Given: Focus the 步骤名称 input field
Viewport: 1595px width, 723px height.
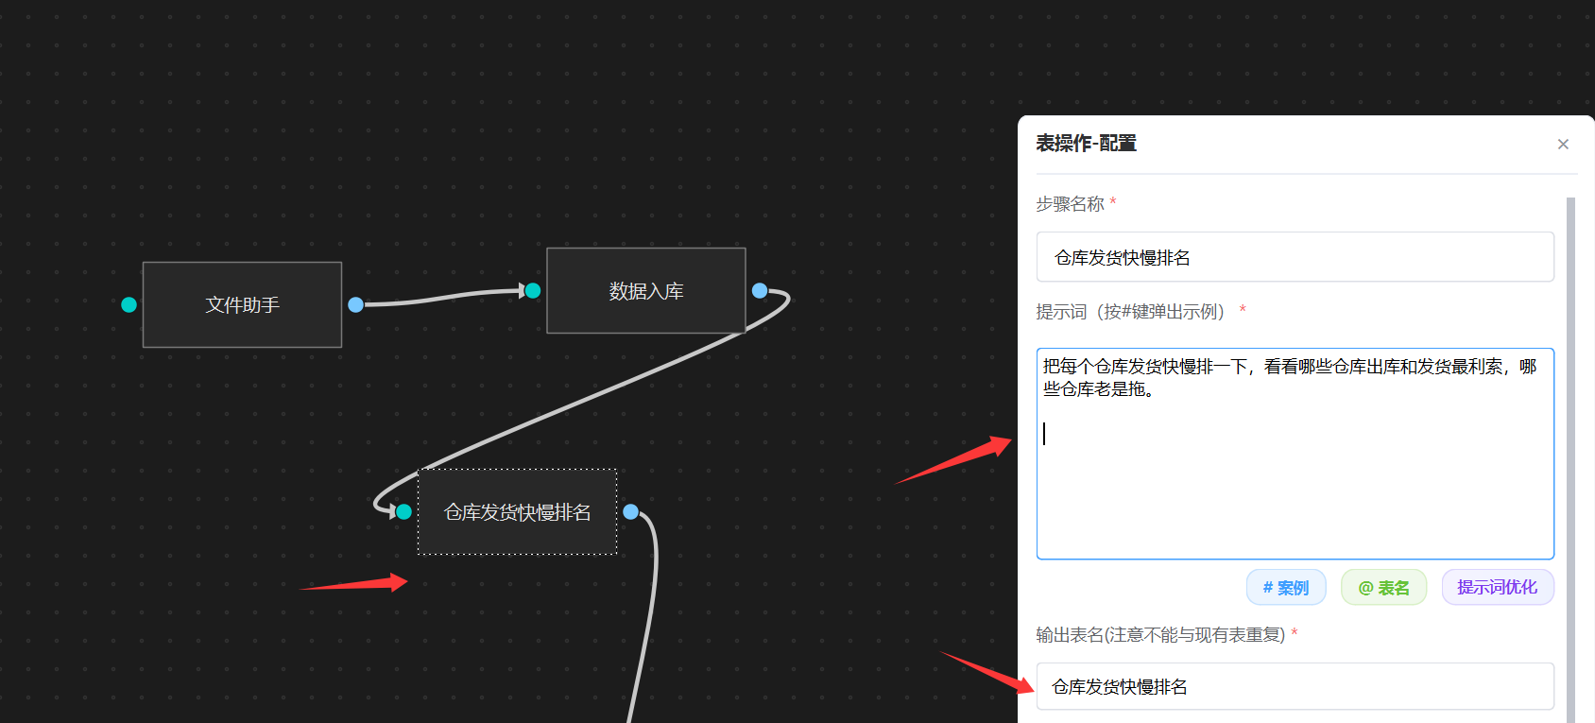Looking at the screenshot, I should click(x=1295, y=257).
